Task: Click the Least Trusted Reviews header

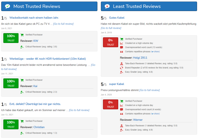Action: (149, 6)
